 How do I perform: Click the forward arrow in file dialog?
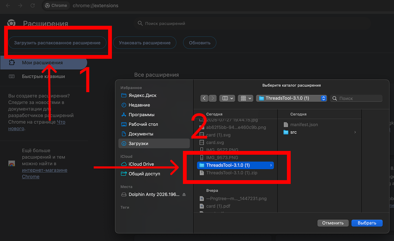coord(212,98)
